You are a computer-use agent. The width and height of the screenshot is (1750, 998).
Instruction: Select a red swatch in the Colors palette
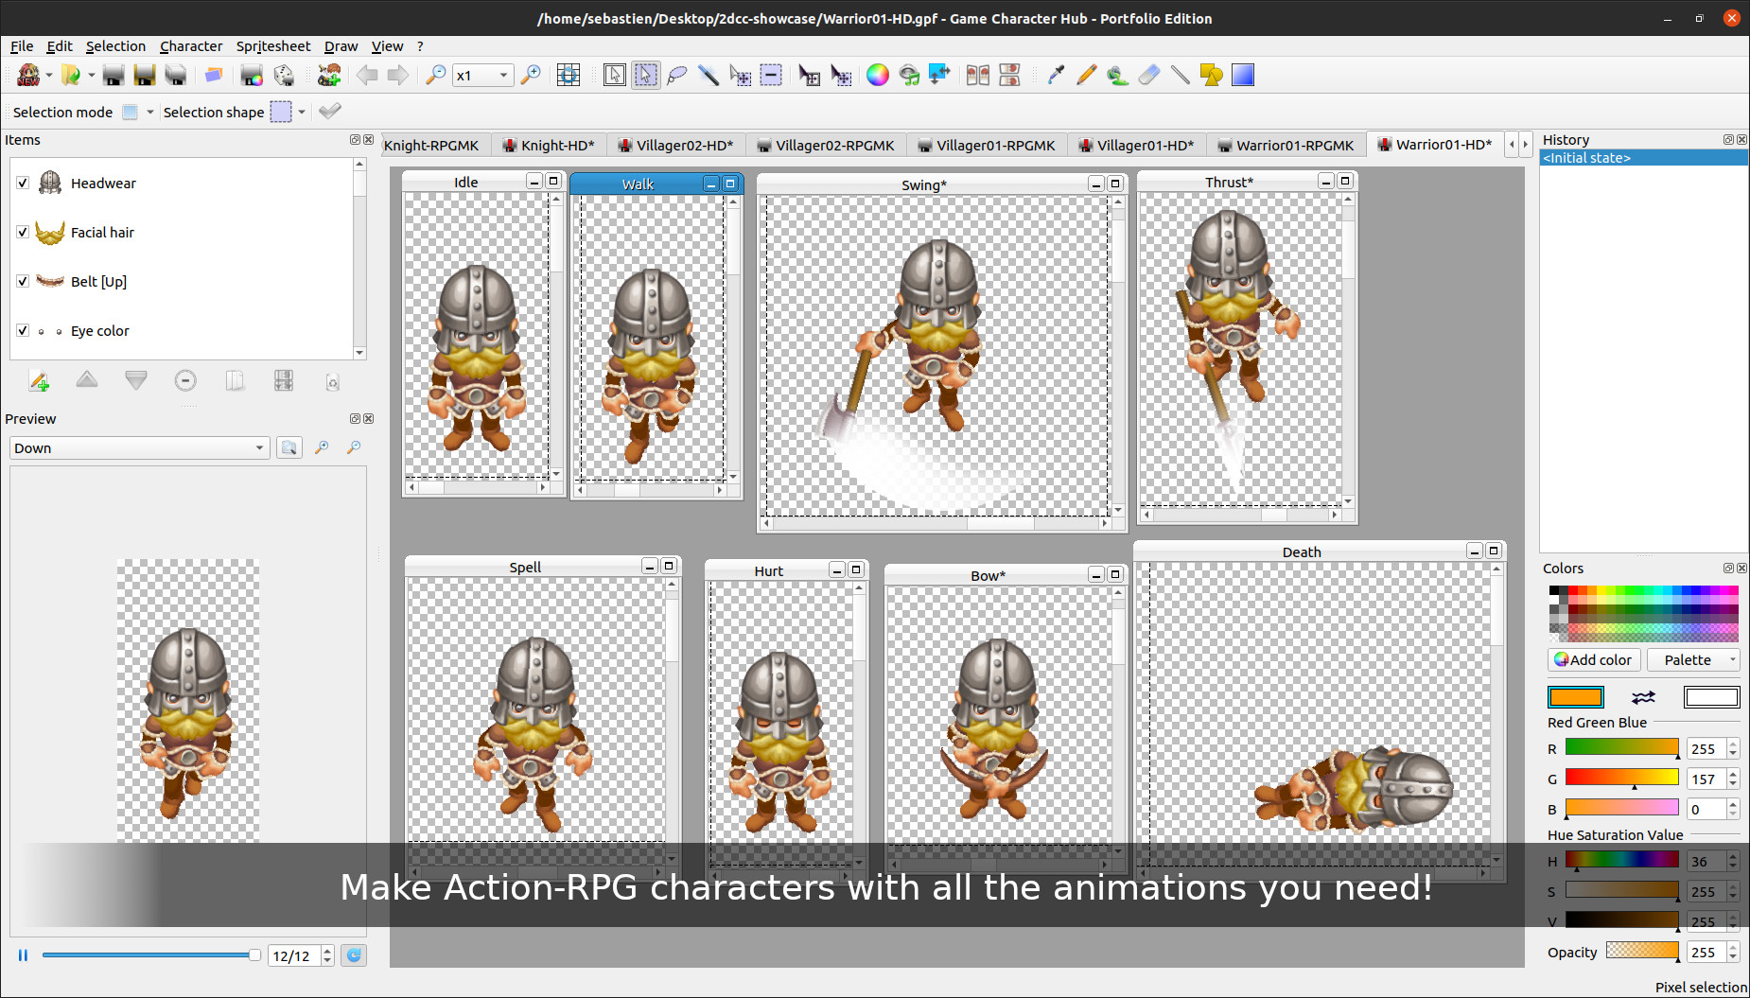[x=1572, y=590]
